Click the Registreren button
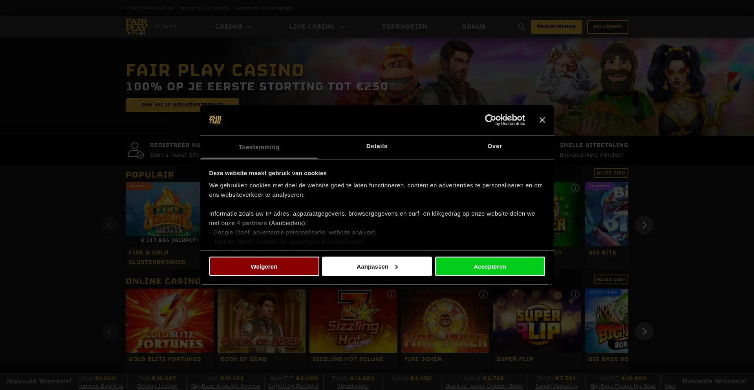This screenshot has width=754, height=390. (556, 27)
